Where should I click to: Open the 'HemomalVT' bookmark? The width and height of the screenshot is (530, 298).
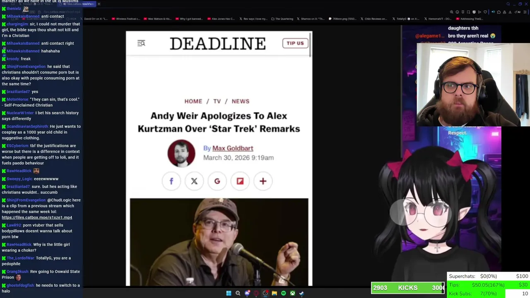click(437, 19)
